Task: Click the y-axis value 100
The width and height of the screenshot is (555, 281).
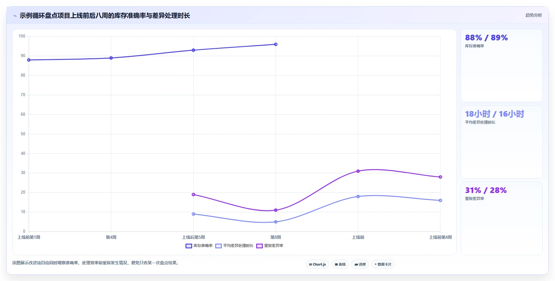Action: pyautogui.click(x=22, y=36)
